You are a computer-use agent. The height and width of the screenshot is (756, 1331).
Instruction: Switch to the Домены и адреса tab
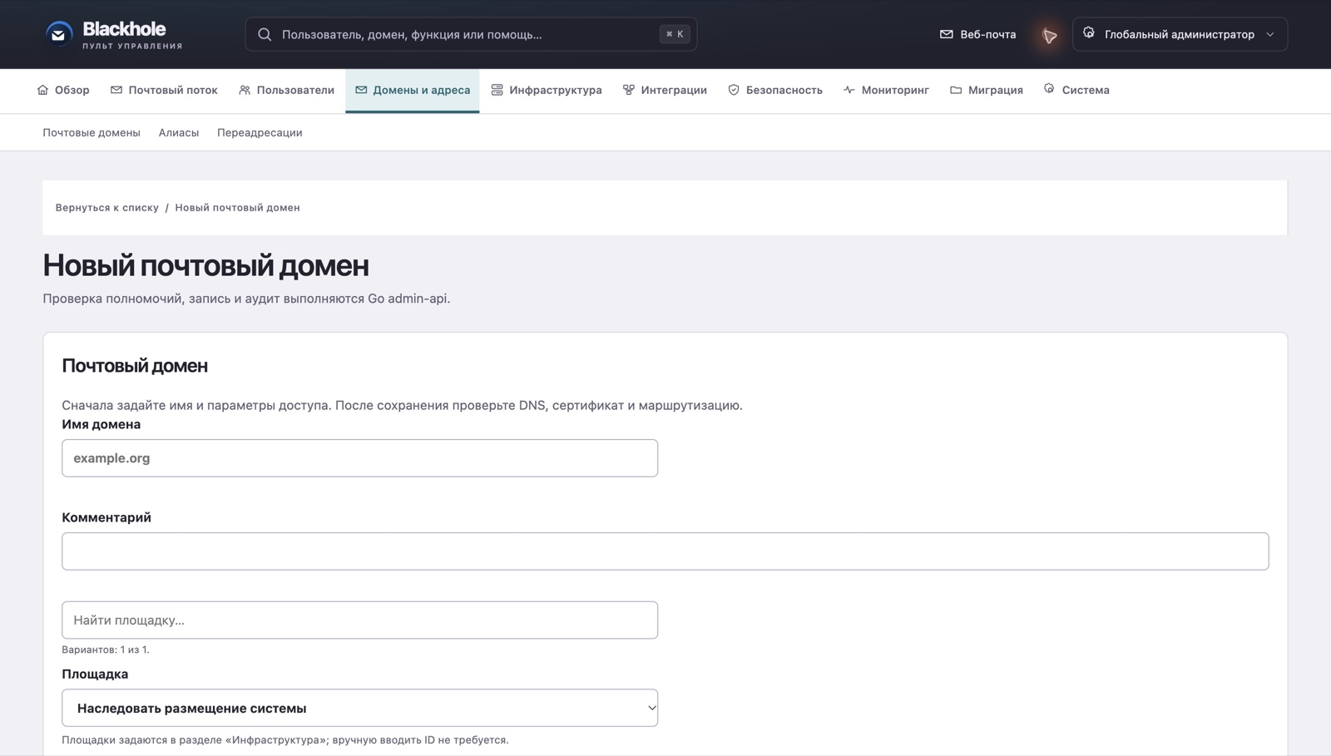tap(413, 90)
